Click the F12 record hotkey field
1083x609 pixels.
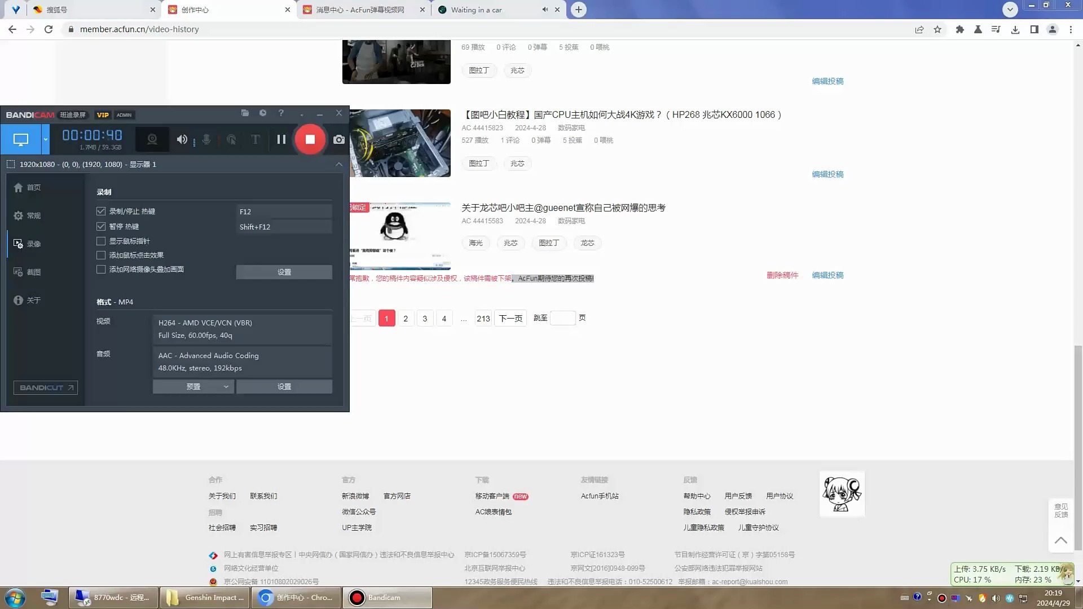pyautogui.click(x=284, y=211)
